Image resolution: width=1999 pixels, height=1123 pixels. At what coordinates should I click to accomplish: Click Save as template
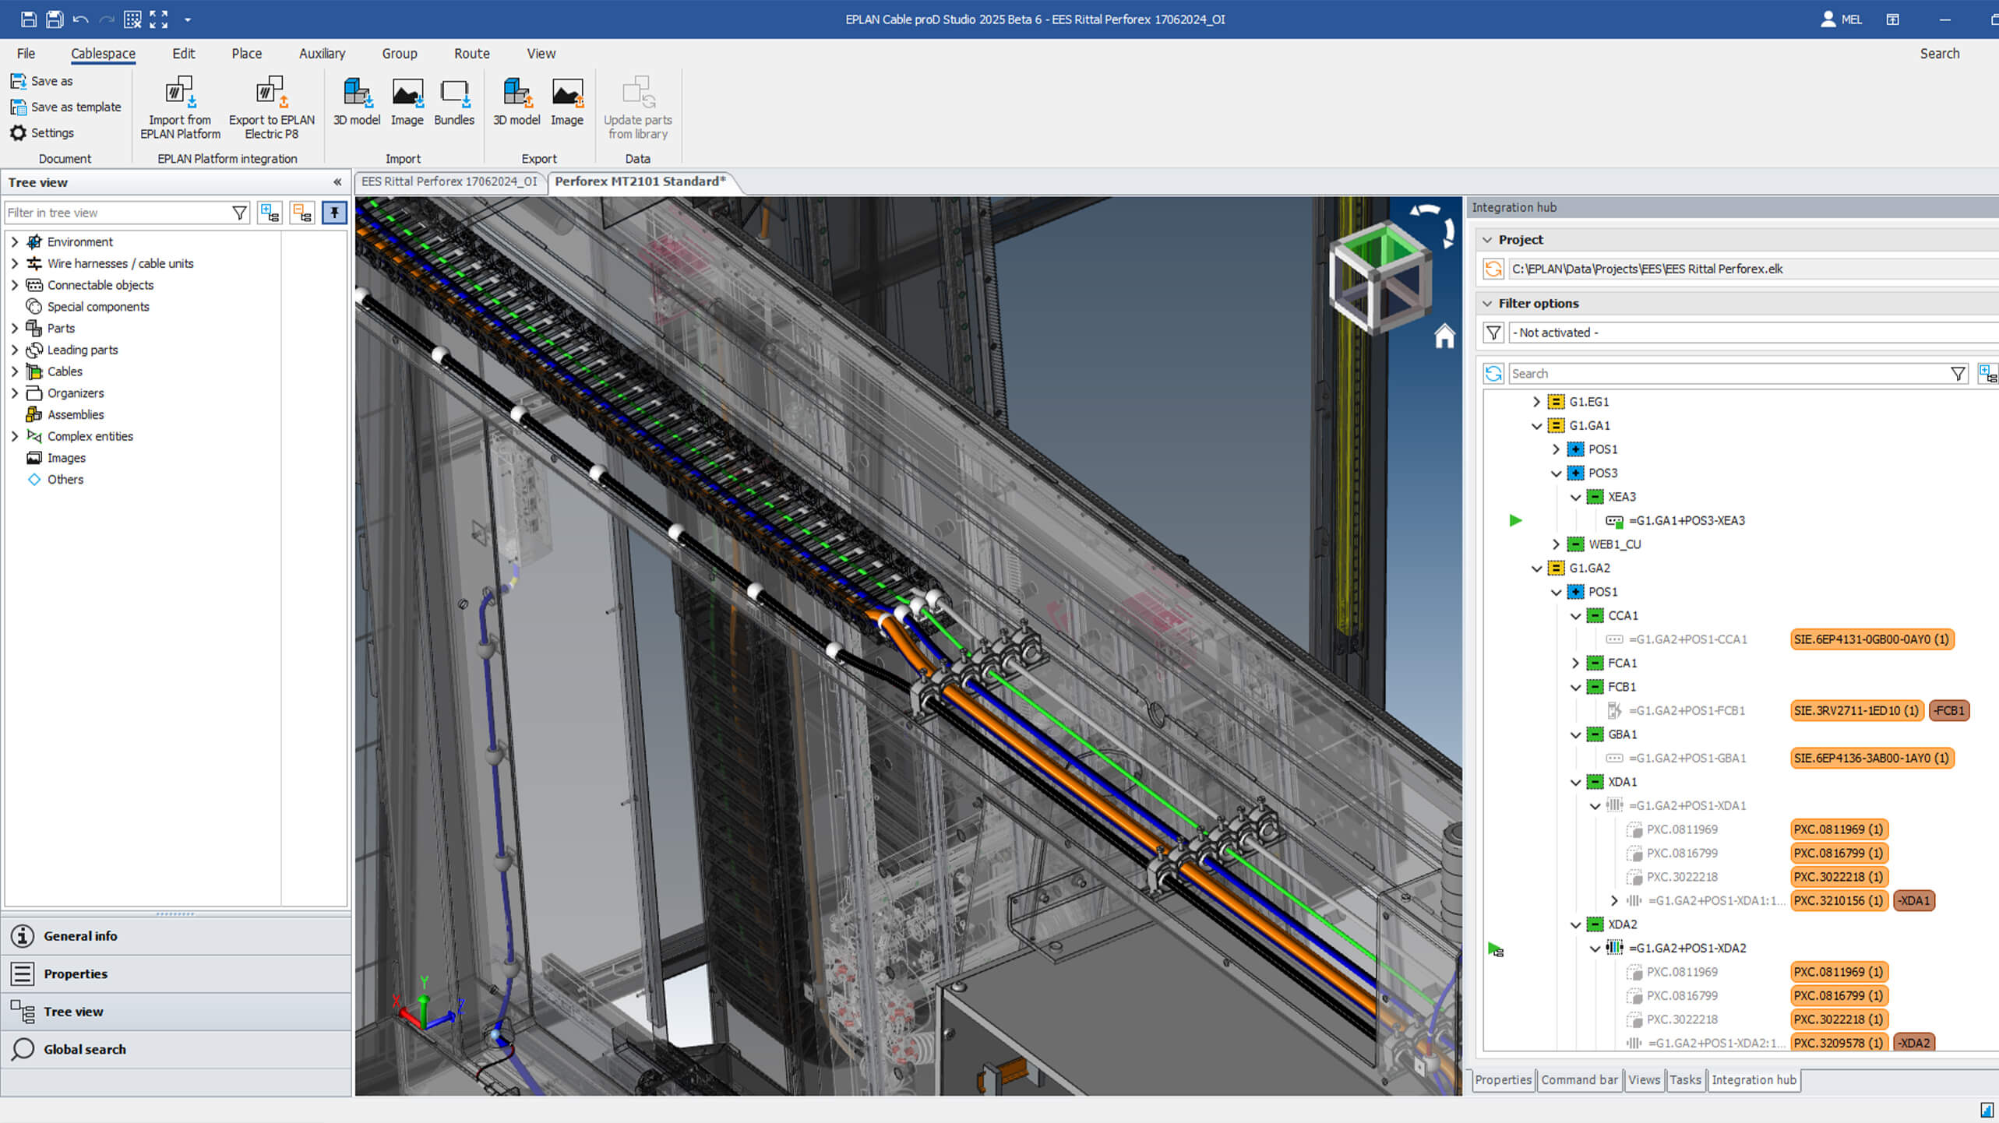(76, 107)
